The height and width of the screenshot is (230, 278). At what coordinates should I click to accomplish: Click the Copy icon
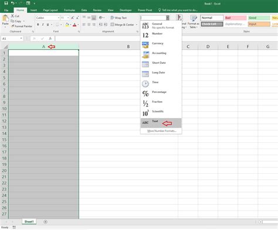point(12,21)
